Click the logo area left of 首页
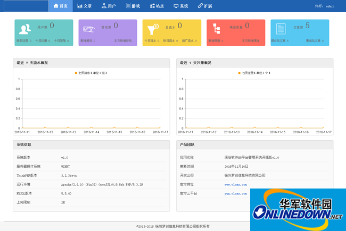The image size is (346, 231). point(26,6)
